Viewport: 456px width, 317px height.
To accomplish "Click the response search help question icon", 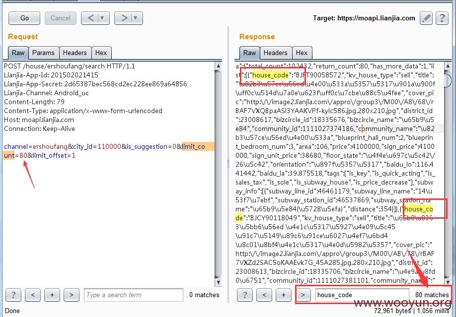I will click(x=244, y=295).
